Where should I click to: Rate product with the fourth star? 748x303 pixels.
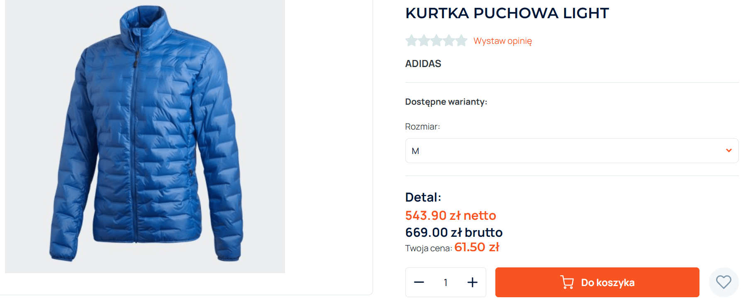(x=449, y=41)
